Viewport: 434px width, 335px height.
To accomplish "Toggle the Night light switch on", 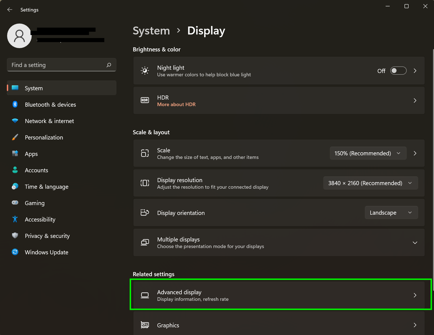I will coord(398,71).
